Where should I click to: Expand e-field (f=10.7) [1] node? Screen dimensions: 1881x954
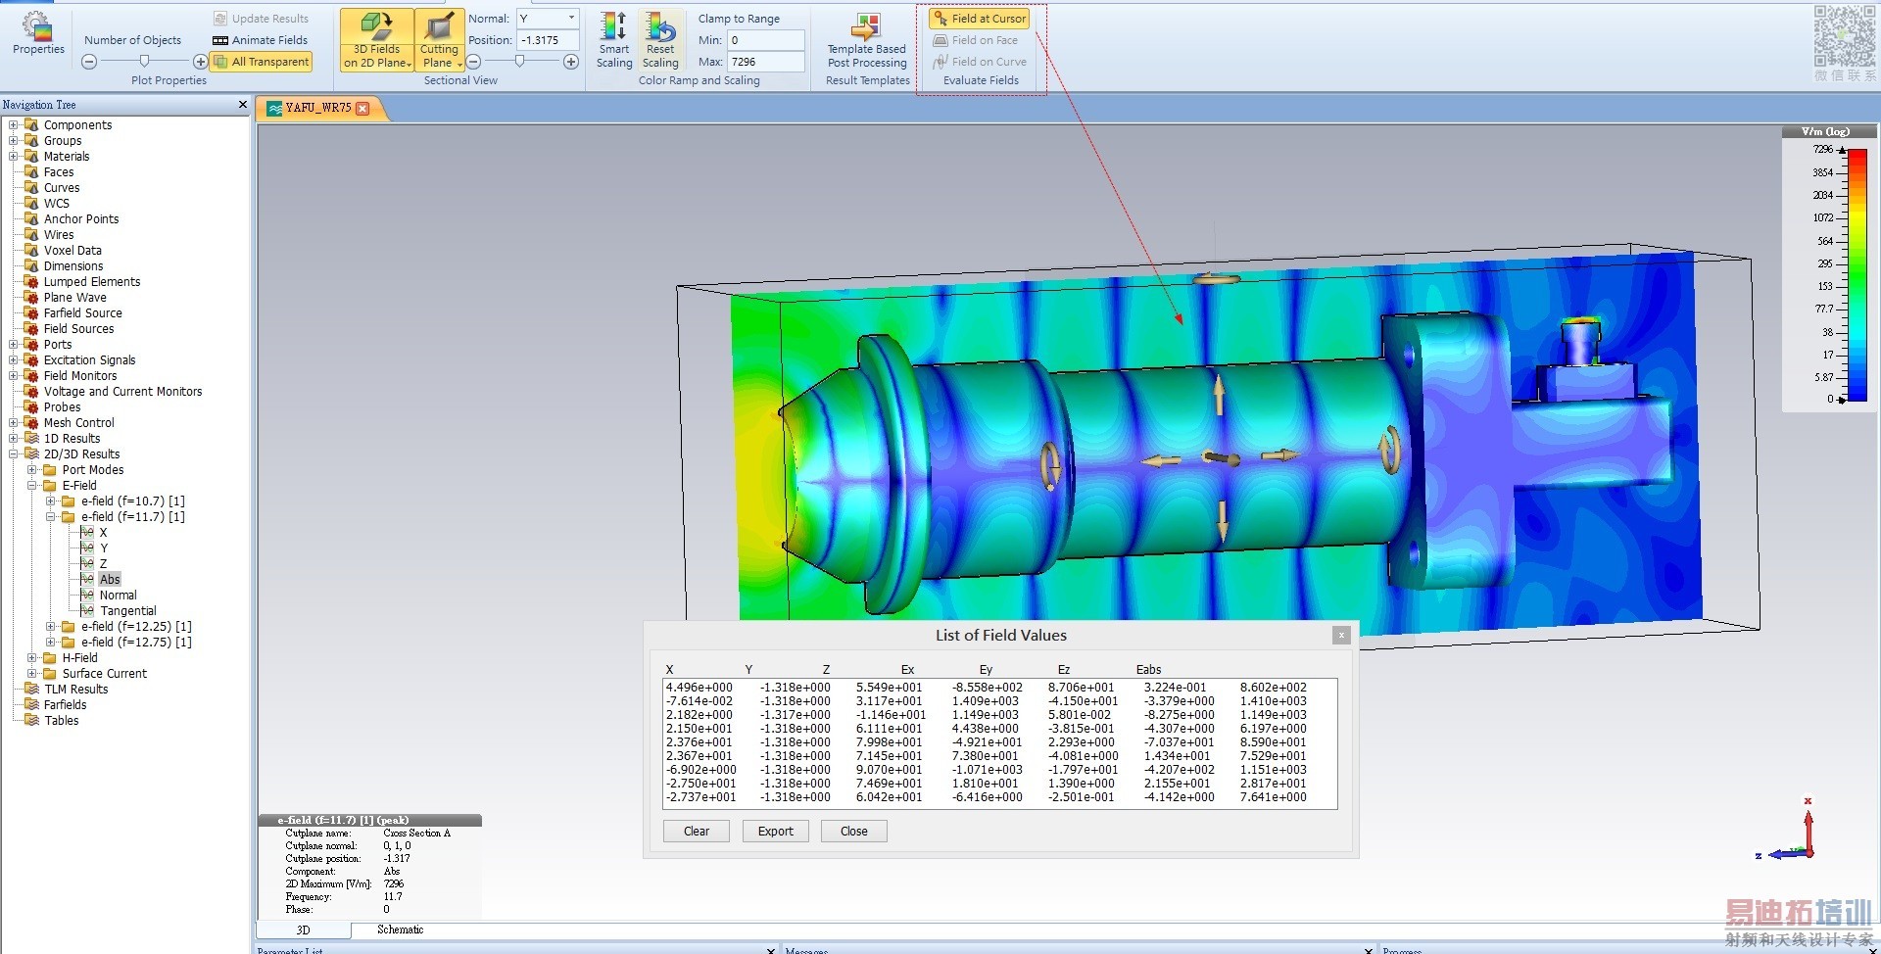pos(51,501)
